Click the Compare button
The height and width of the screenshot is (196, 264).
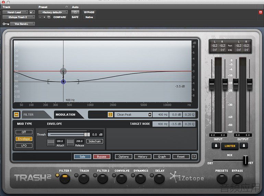[x=60, y=17]
